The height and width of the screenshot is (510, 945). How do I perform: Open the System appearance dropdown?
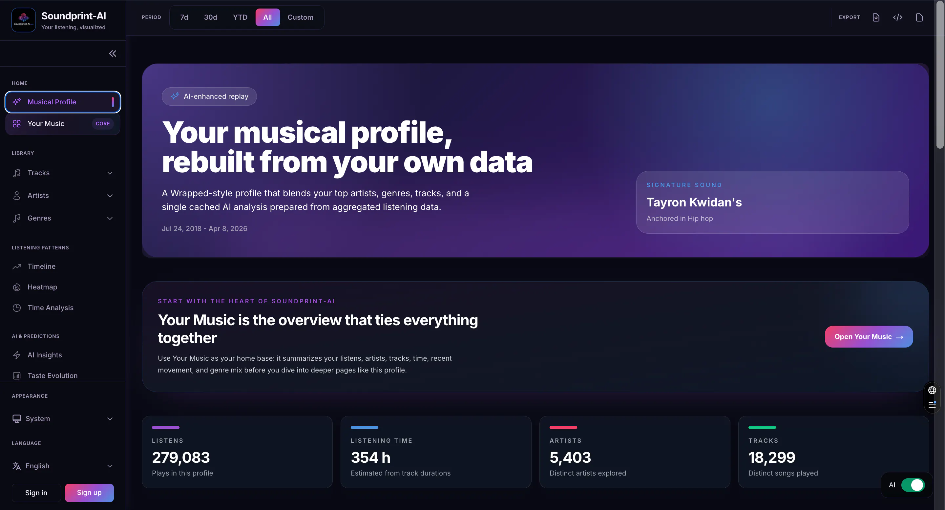click(x=63, y=419)
